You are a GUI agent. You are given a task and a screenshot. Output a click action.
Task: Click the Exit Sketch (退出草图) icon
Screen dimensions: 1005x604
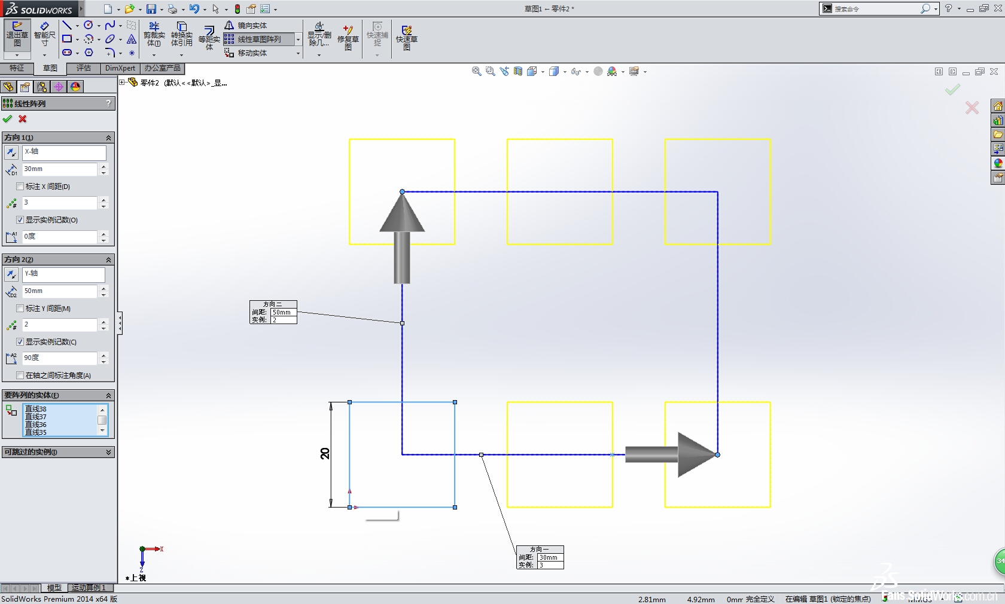[17, 35]
